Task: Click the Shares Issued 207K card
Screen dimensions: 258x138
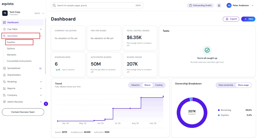Action: (x=140, y=65)
